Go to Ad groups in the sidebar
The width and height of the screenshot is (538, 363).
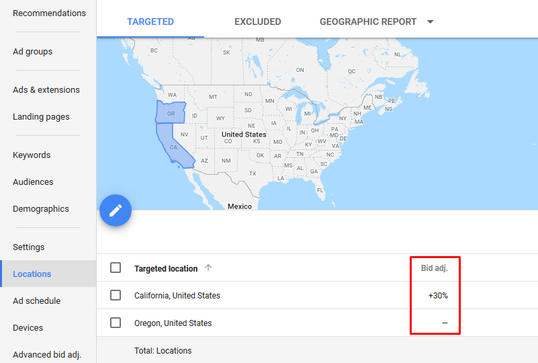click(x=33, y=52)
